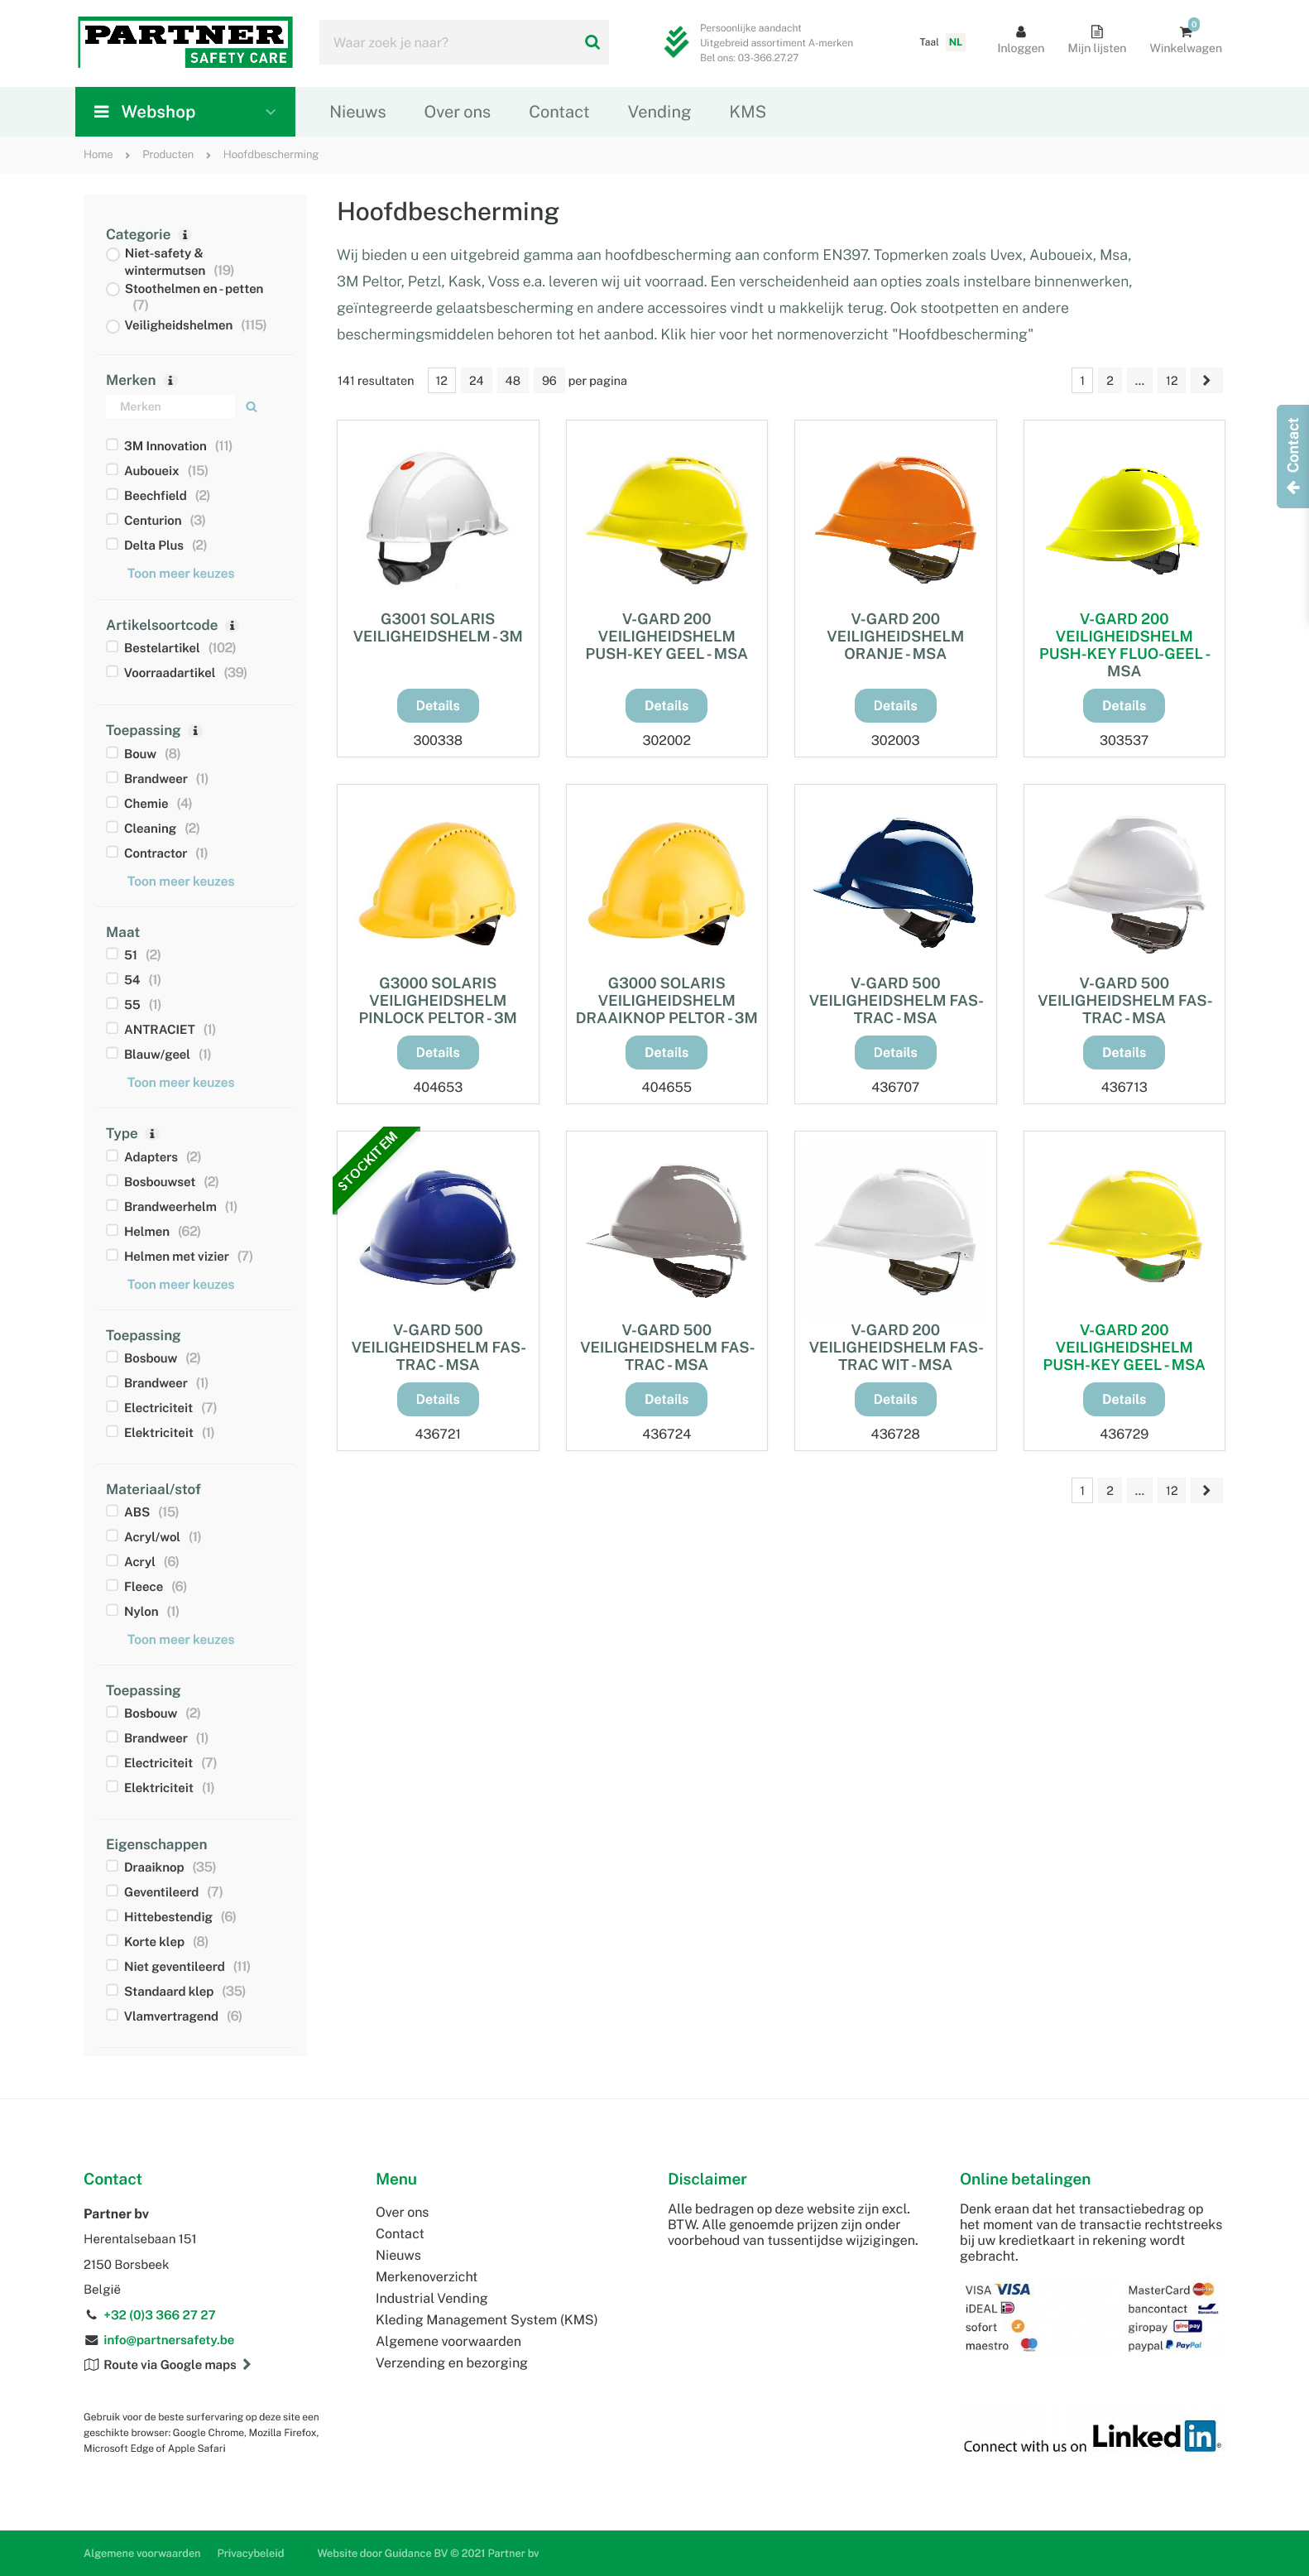Select the Veiligheidshelmen category radio
This screenshot has height=2576, width=1309.
tap(113, 326)
